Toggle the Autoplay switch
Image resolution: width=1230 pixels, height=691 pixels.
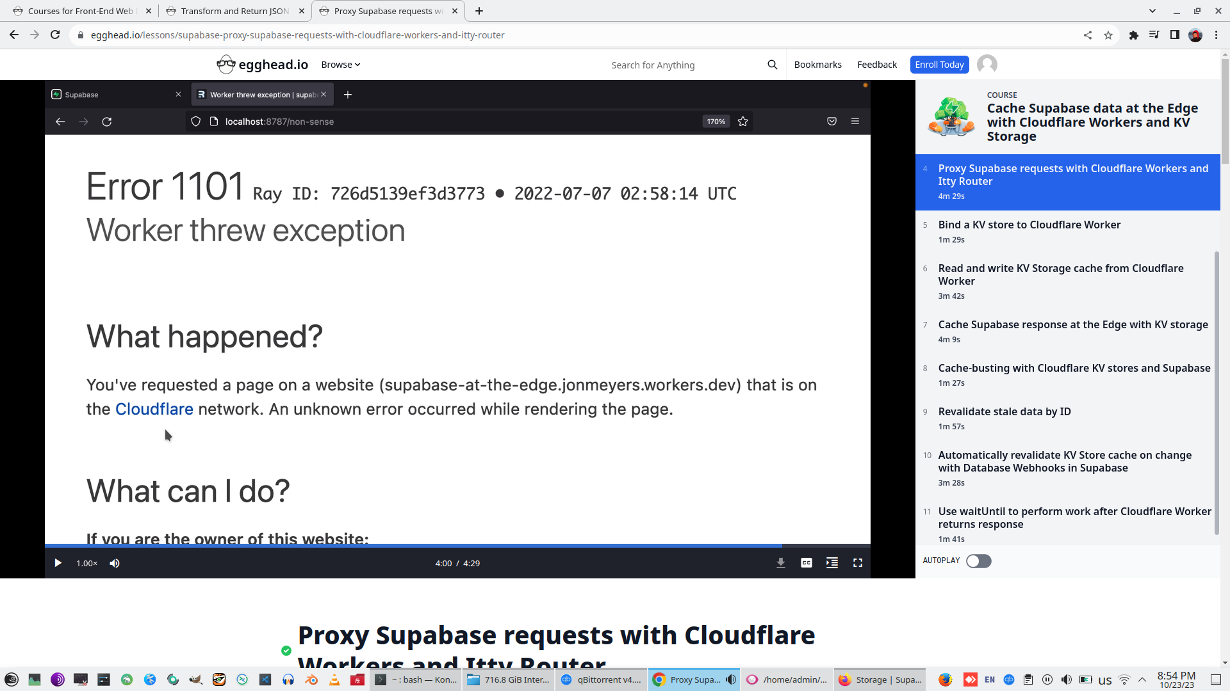978,561
